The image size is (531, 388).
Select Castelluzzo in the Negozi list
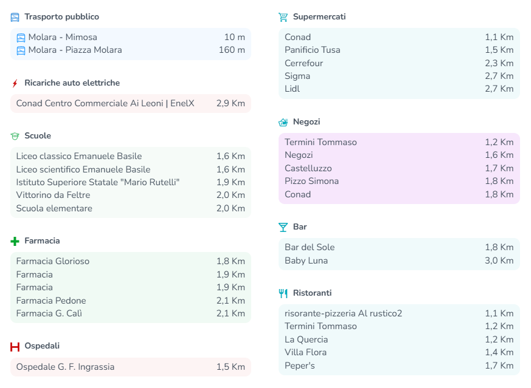pyautogui.click(x=308, y=168)
